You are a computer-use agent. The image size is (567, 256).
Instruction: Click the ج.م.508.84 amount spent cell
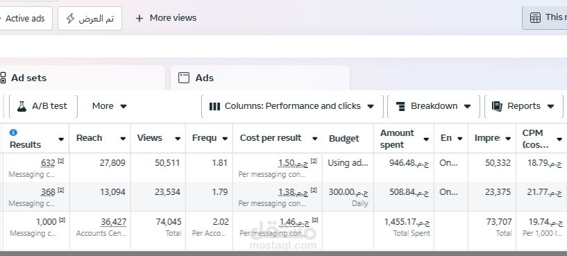[x=409, y=192]
